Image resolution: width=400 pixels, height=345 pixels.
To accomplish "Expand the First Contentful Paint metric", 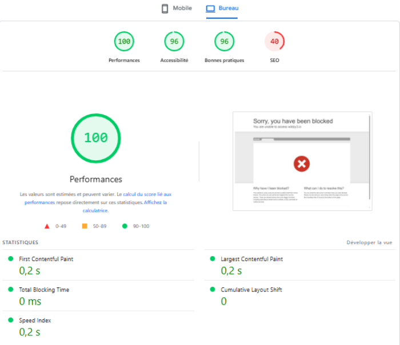I will click(46, 259).
